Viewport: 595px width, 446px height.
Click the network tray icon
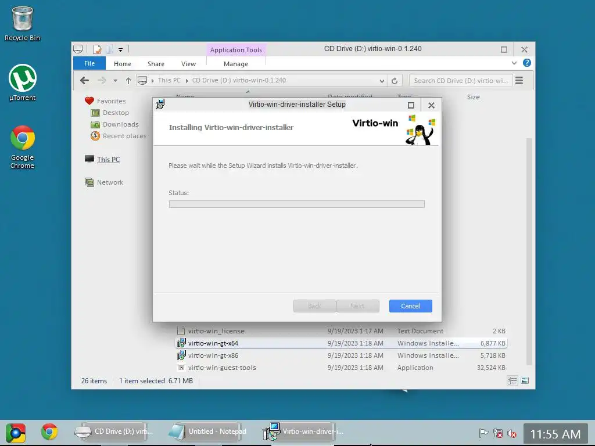pos(498,433)
